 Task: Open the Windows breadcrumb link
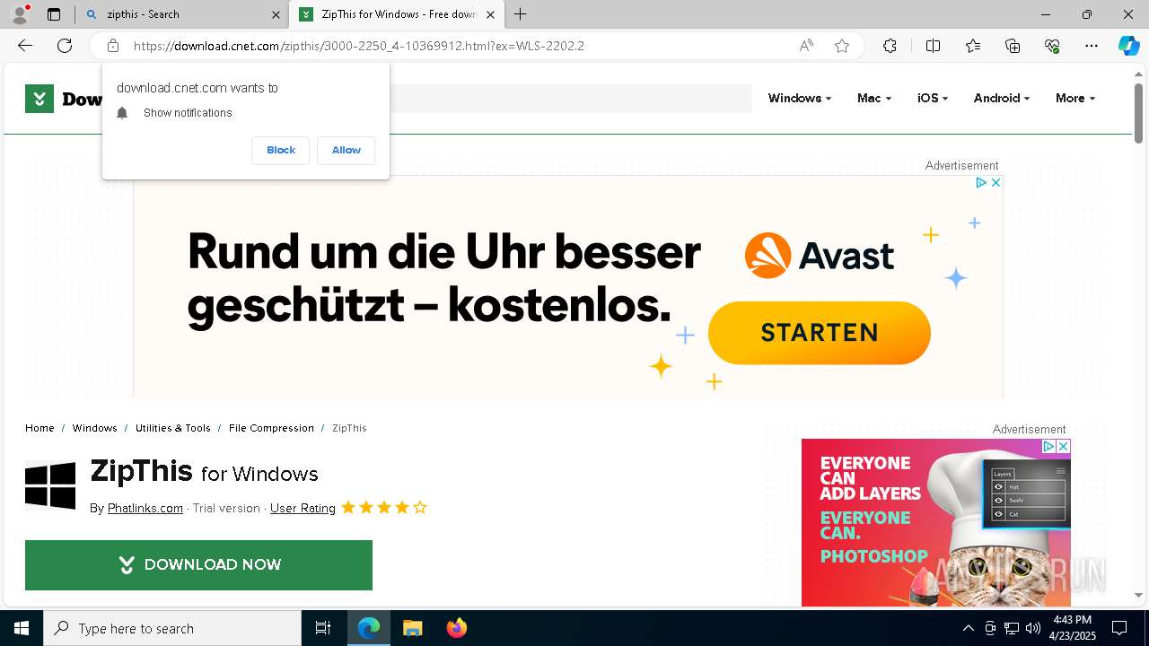95,428
